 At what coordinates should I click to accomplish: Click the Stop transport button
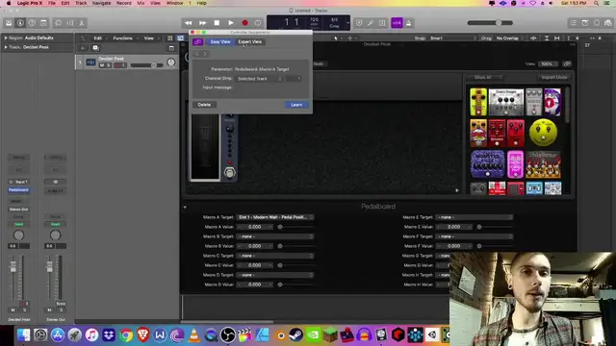217,23
